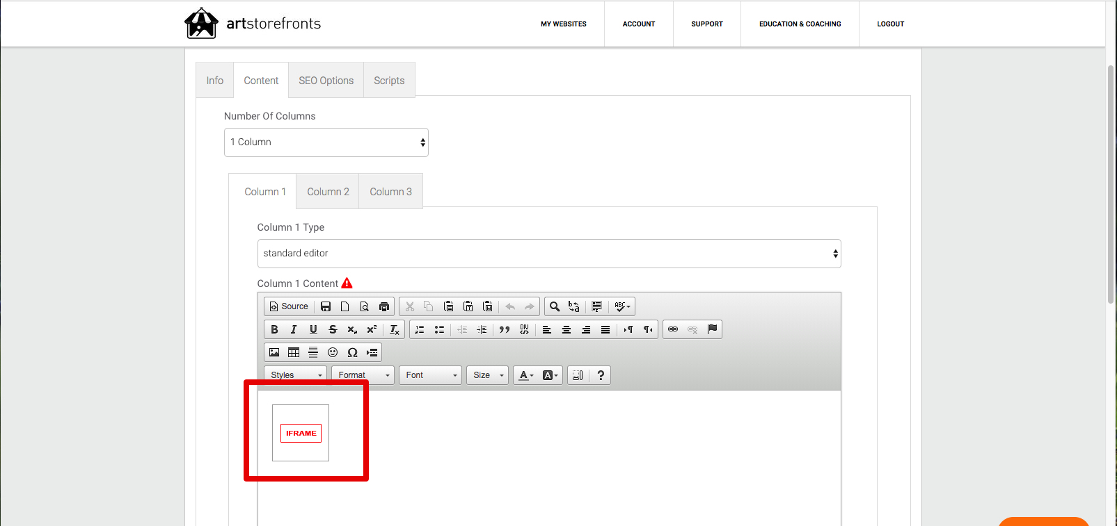Insert a table with the Table icon

point(294,352)
